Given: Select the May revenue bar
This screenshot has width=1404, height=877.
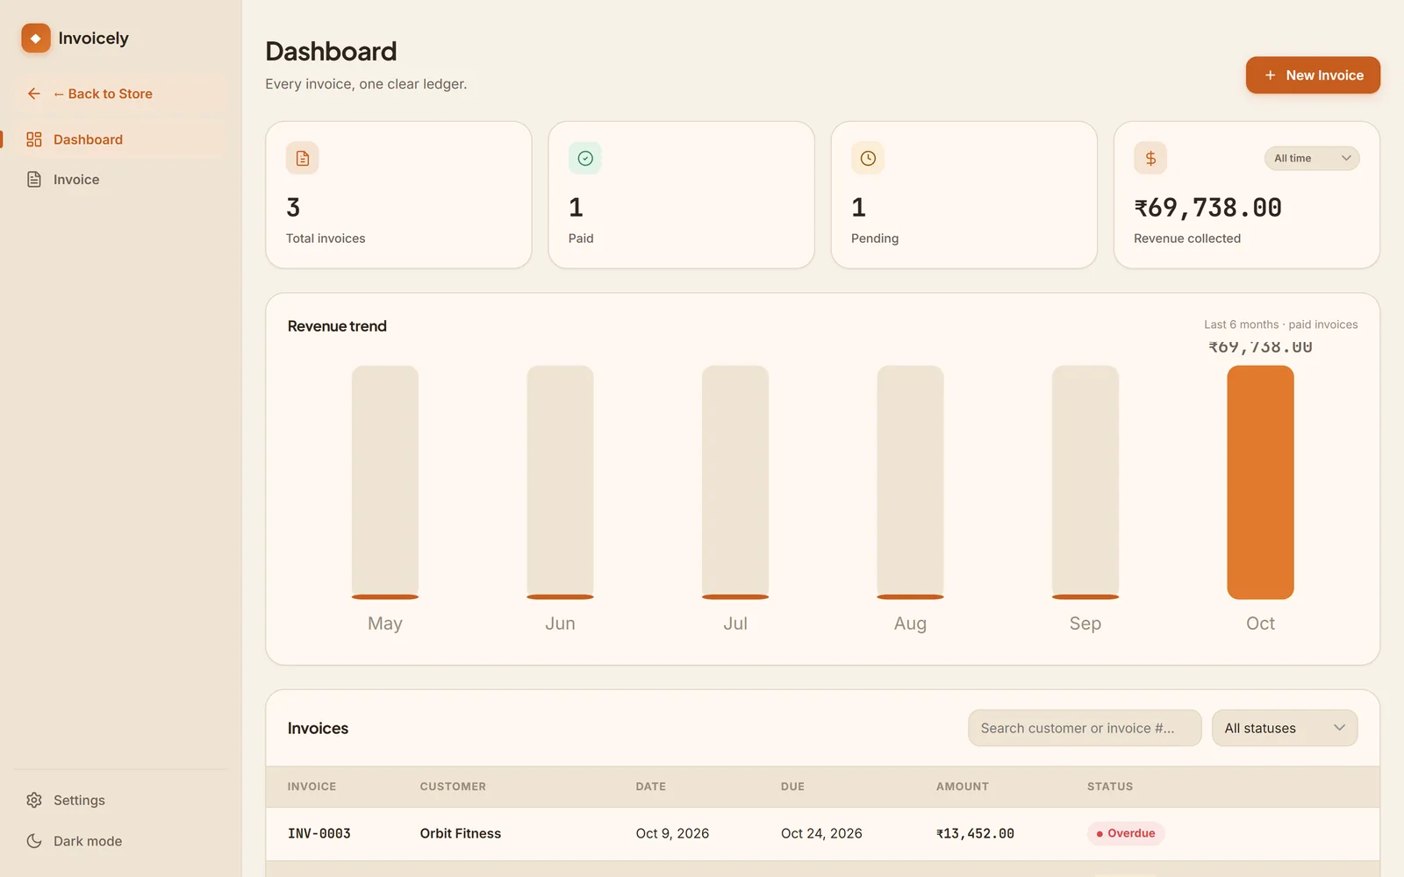Looking at the screenshot, I should 385,482.
